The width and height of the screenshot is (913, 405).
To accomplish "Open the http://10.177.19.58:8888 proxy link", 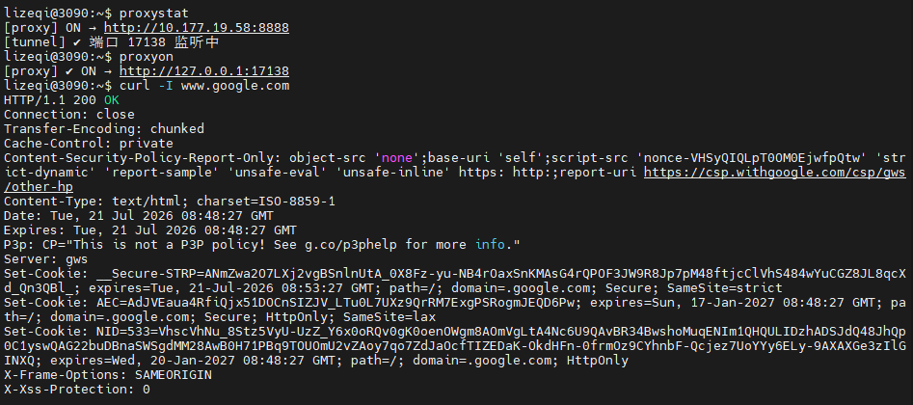I will coord(197,27).
